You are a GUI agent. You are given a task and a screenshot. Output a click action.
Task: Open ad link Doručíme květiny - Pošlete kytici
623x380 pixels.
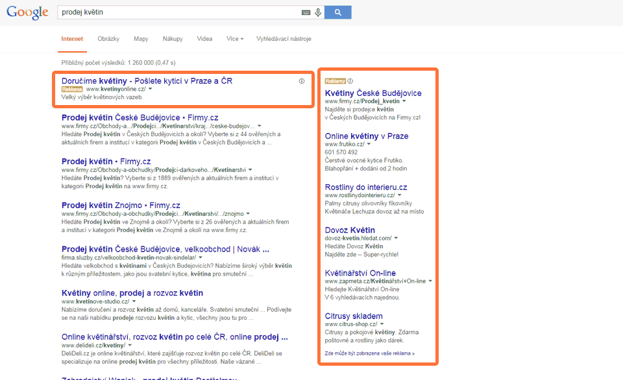click(x=147, y=81)
